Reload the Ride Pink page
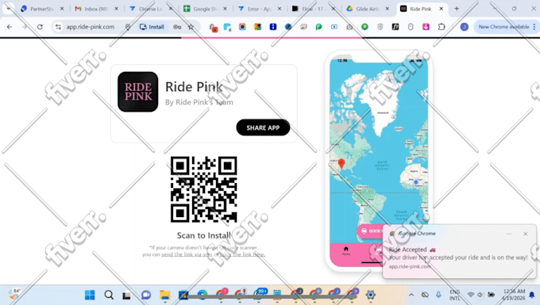Viewport: 540px width, 305px height. tap(40, 27)
